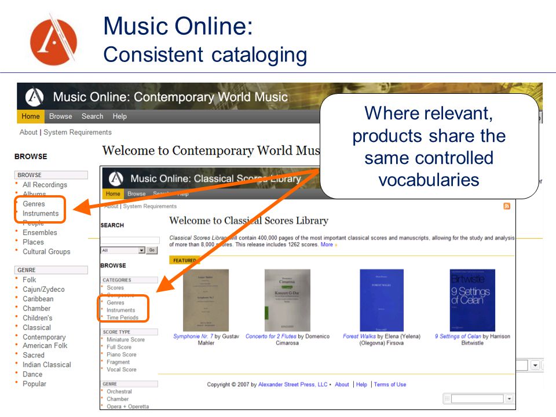Select the Sacred genre
Viewport: 556px width, 417px height.
34,355
